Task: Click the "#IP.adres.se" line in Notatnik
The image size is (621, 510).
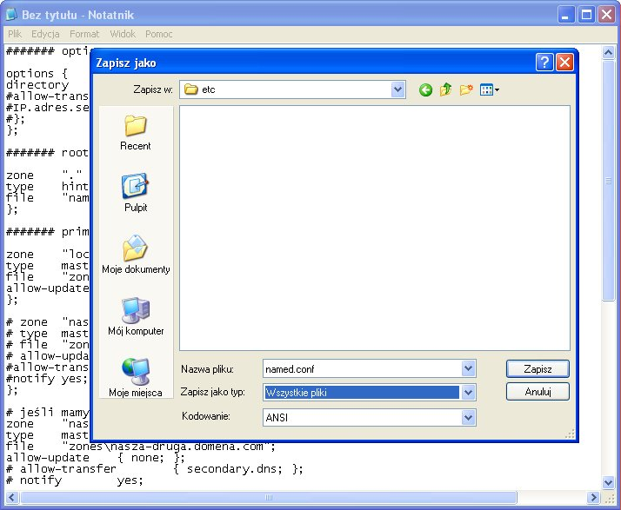Action: click(48, 108)
